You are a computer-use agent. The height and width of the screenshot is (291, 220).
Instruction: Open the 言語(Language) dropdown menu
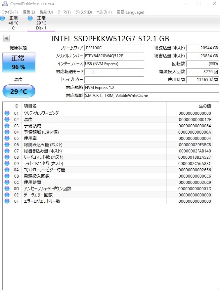click(x=130, y=12)
